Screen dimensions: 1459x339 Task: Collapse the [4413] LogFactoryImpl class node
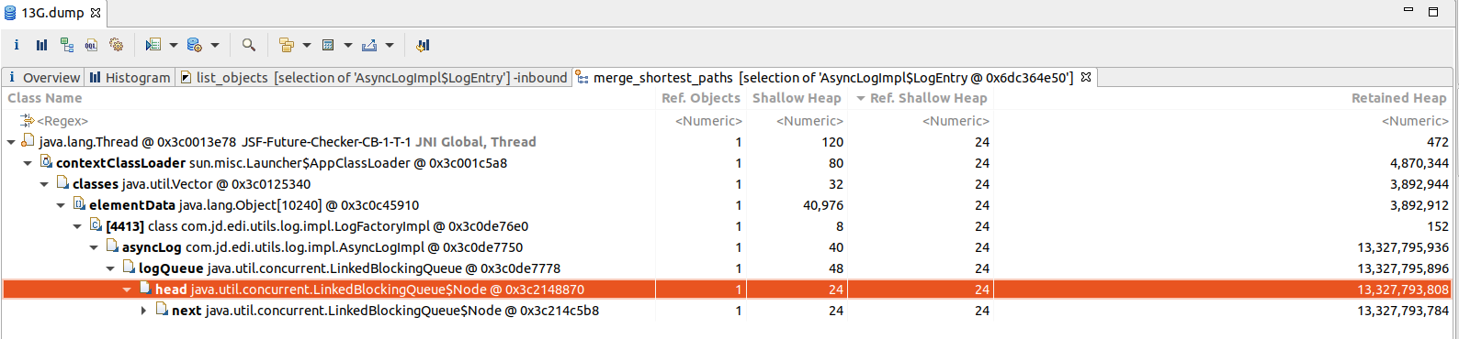(x=77, y=226)
